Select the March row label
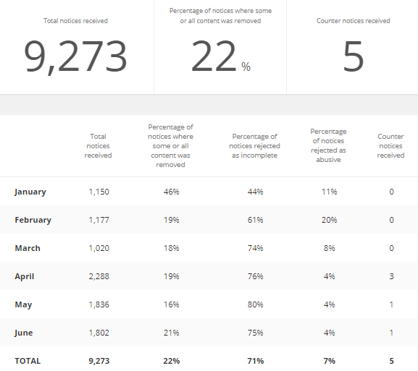 (28, 248)
